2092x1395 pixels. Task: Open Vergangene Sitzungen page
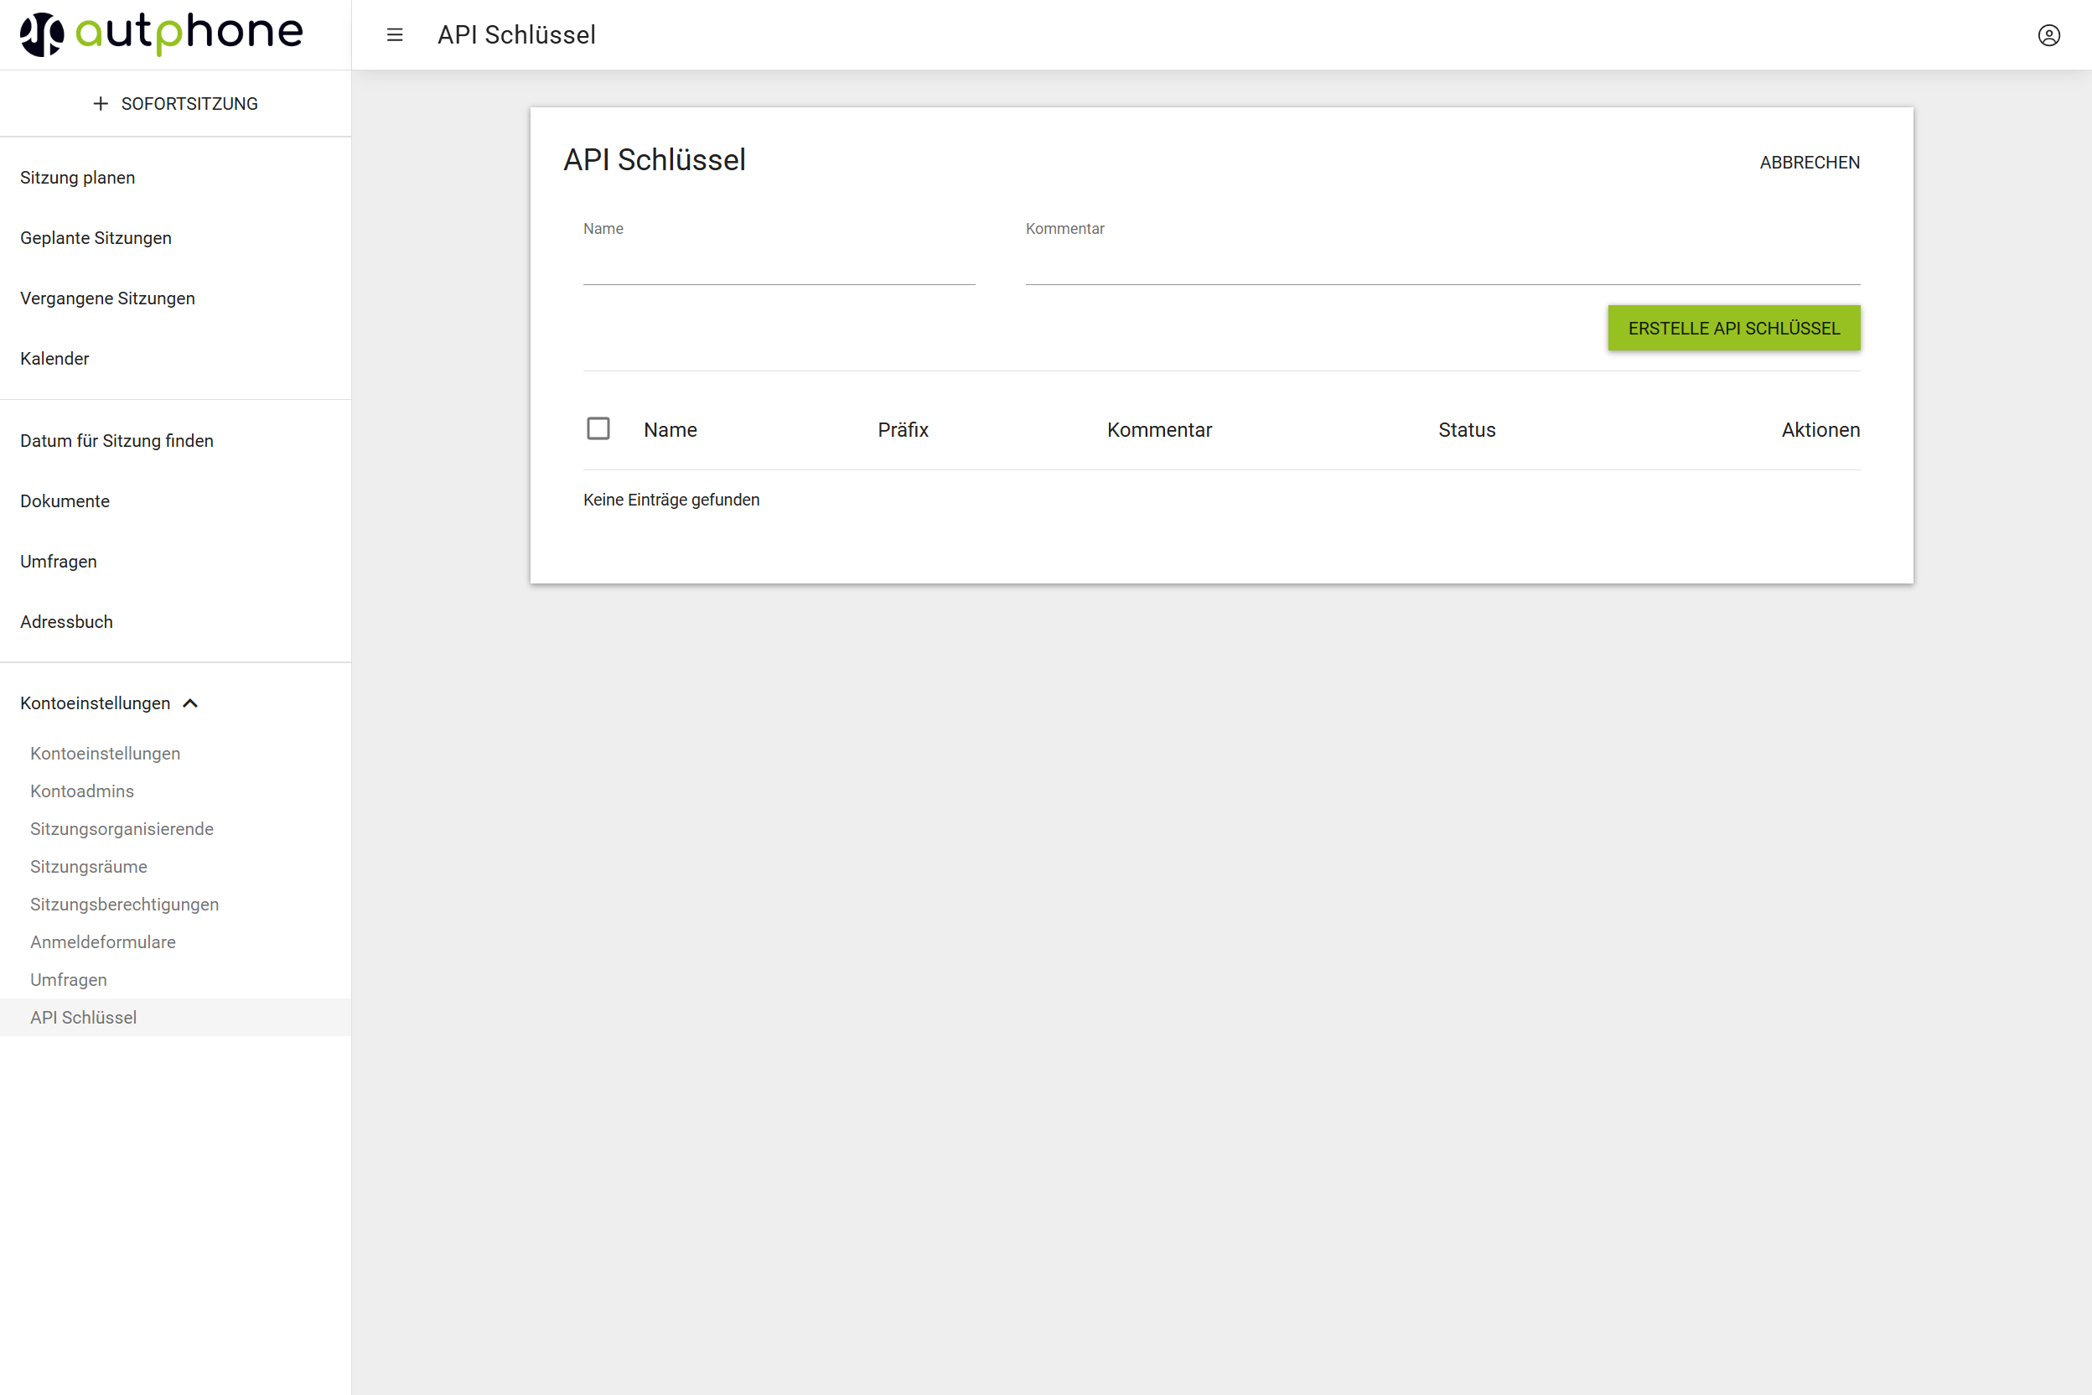tap(106, 298)
